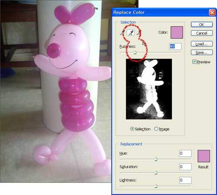This screenshot has width=217, height=195.
Task: Focus the Saturation value field
Action: (185, 167)
